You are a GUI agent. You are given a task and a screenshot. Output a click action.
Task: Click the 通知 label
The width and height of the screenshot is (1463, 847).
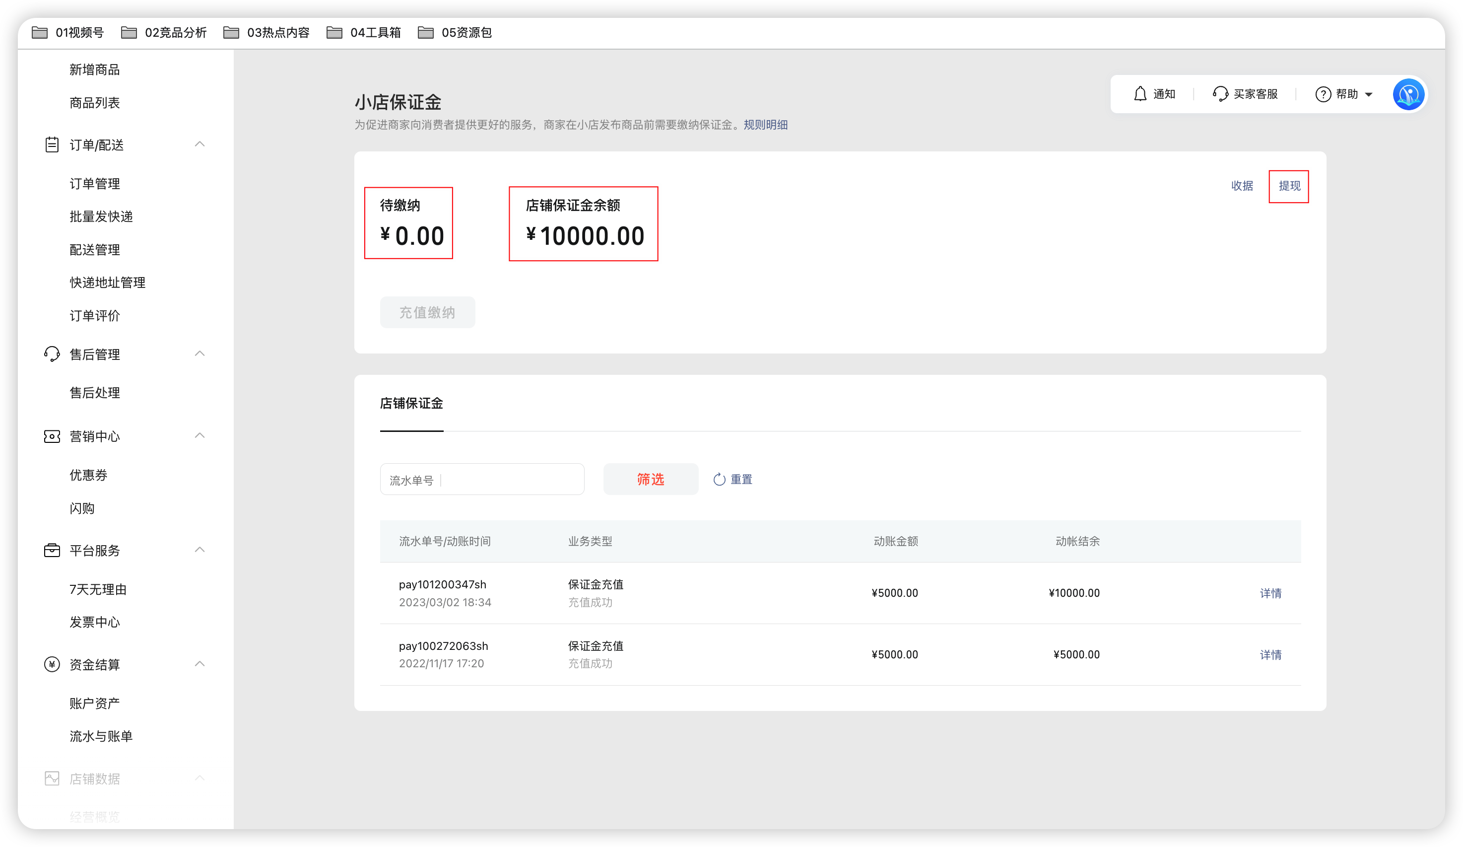pos(1164,94)
